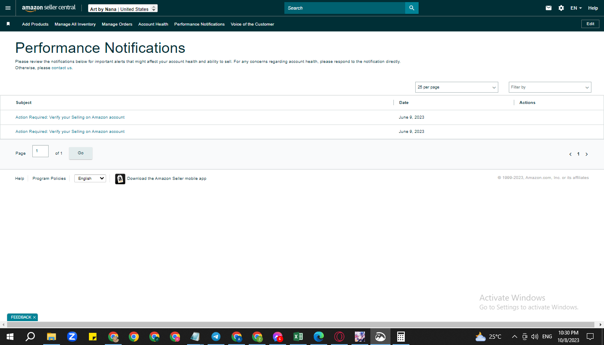Open the hamburger navigation menu
This screenshot has width=604, height=345.
tap(8, 8)
